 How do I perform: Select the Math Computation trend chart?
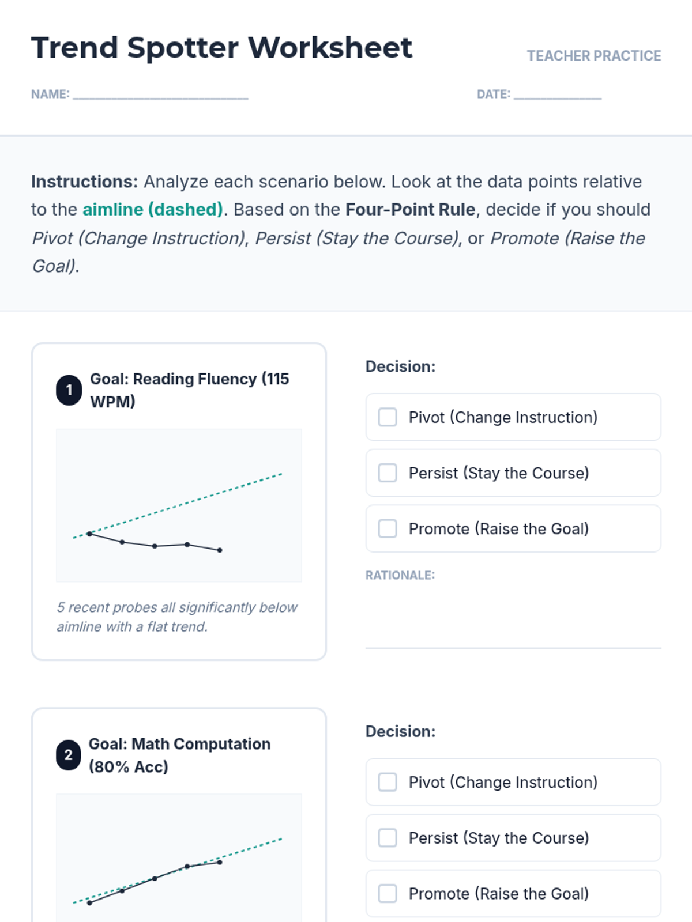[x=179, y=857]
